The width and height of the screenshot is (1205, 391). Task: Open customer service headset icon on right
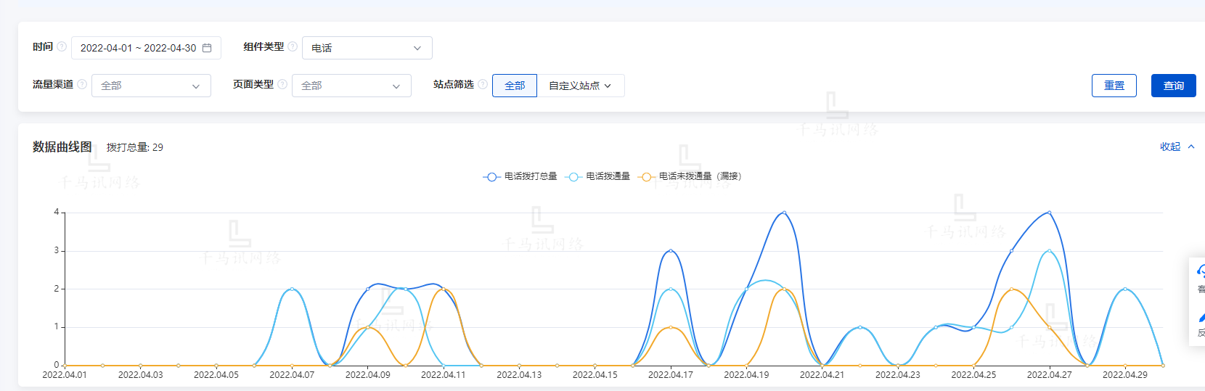click(1201, 271)
